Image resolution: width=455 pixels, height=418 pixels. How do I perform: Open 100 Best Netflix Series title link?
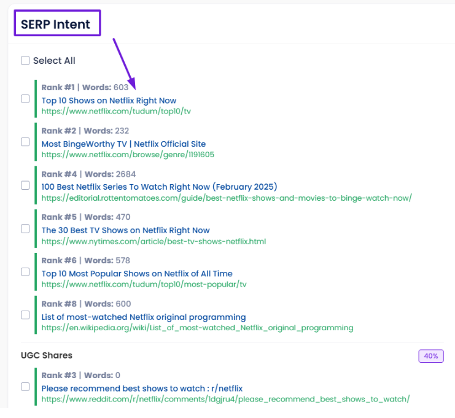[x=159, y=187]
